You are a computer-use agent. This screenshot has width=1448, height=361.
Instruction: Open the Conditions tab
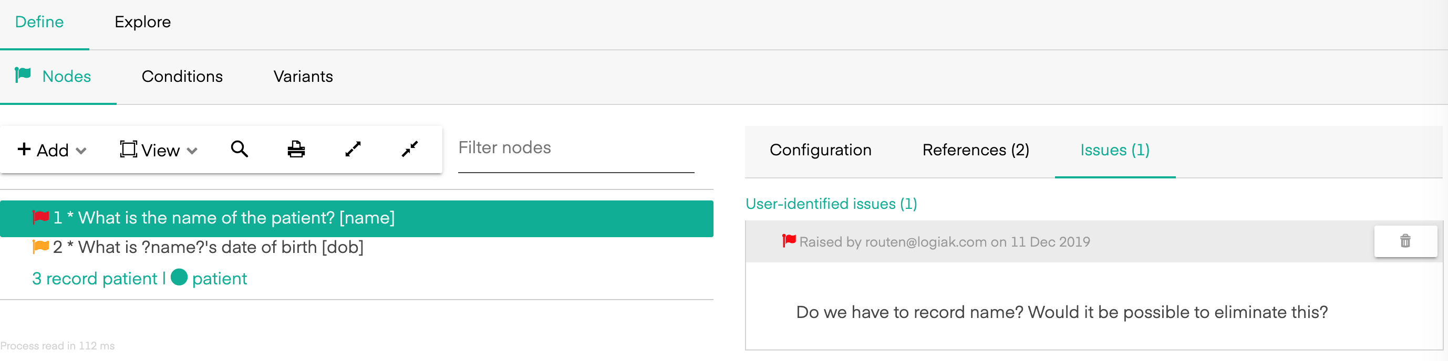[x=182, y=77]
